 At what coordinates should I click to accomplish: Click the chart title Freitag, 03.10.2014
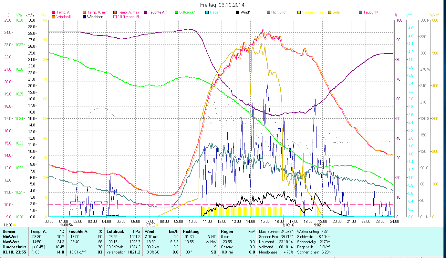tap(222, 5)
